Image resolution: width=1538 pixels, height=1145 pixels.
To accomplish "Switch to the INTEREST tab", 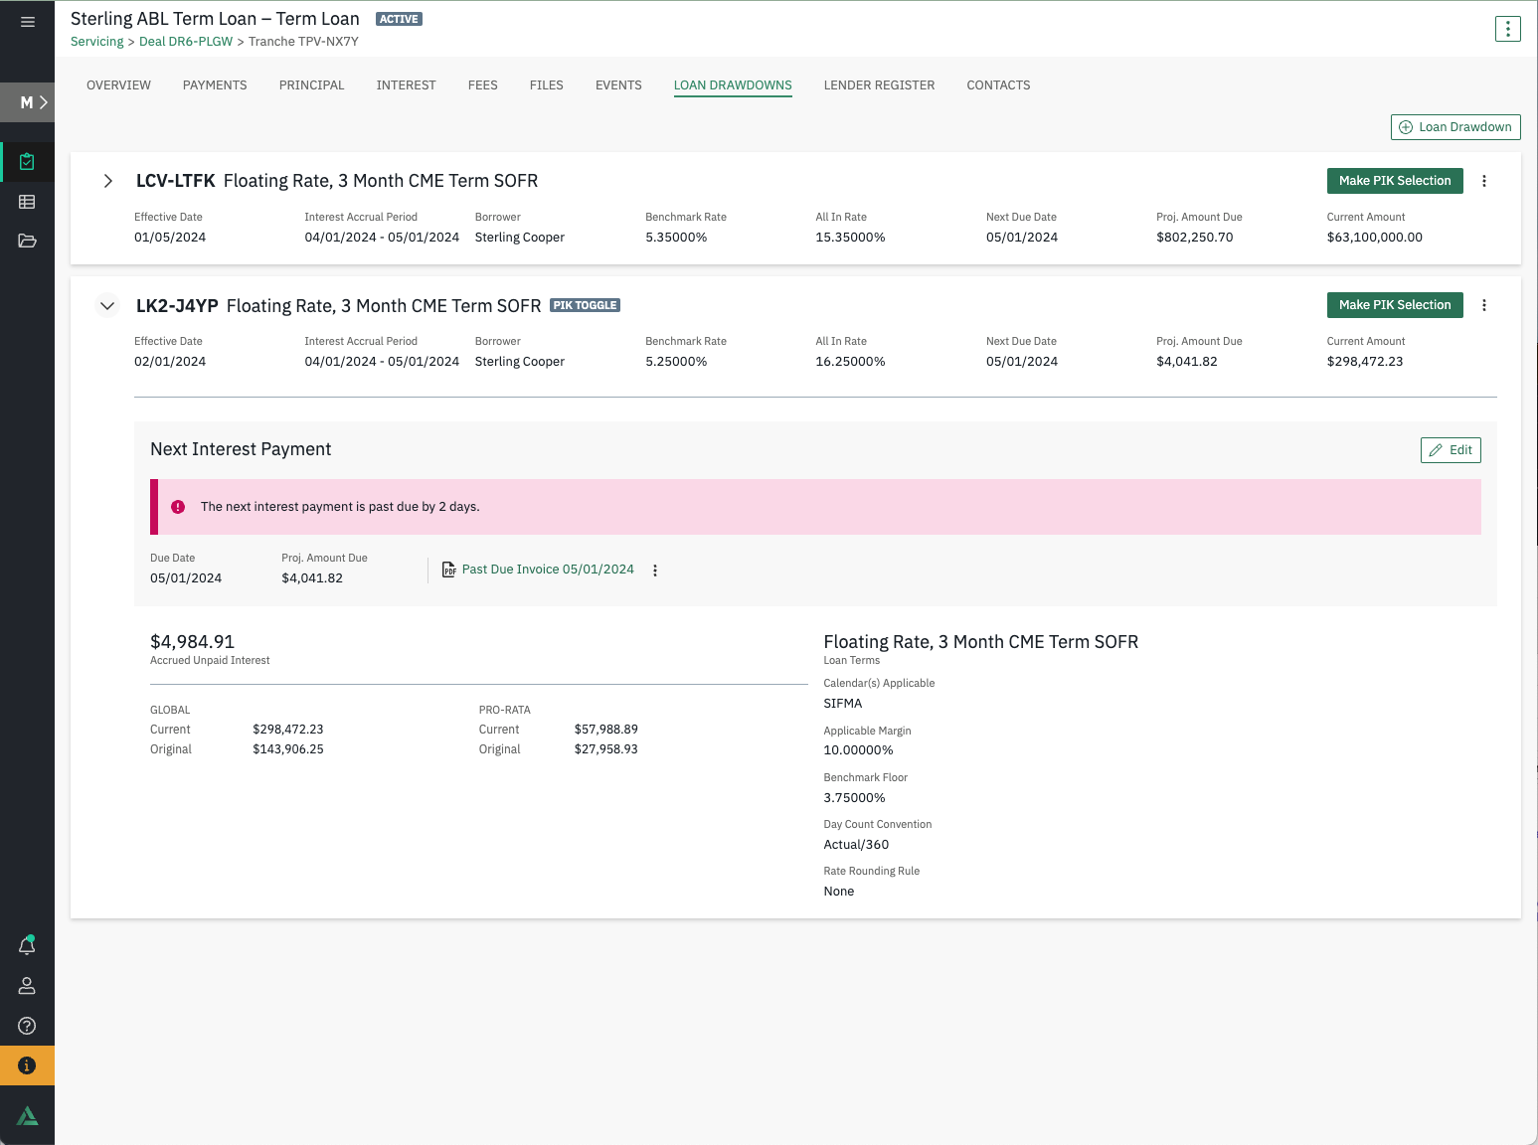I will (x=406, y=84).
